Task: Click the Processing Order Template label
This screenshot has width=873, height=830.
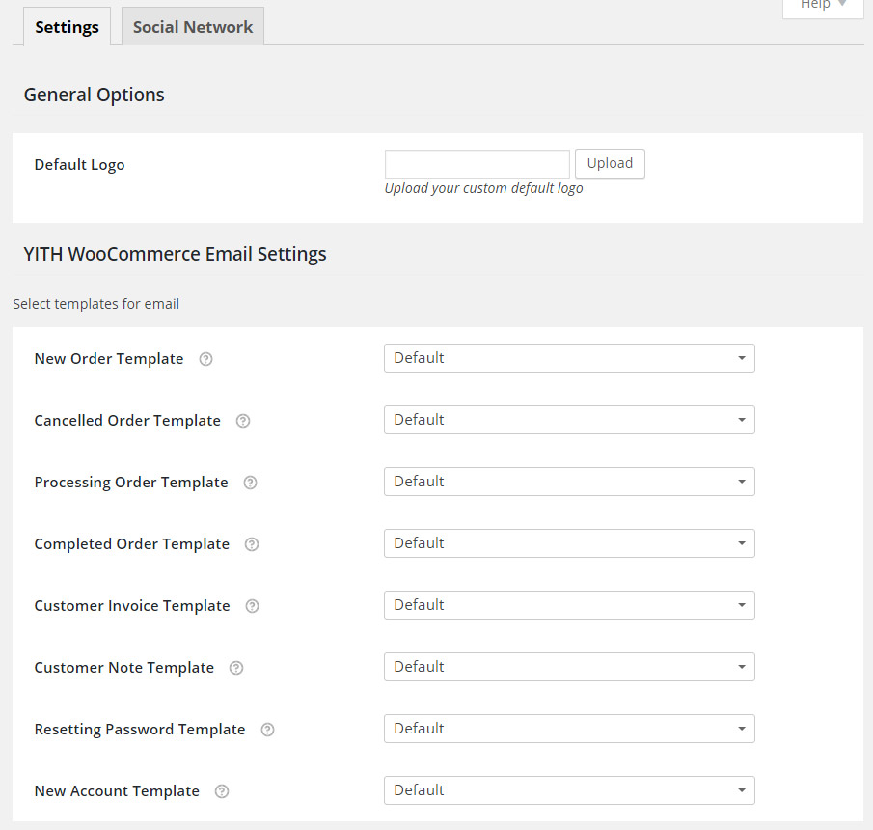Action: coord(131,483)
